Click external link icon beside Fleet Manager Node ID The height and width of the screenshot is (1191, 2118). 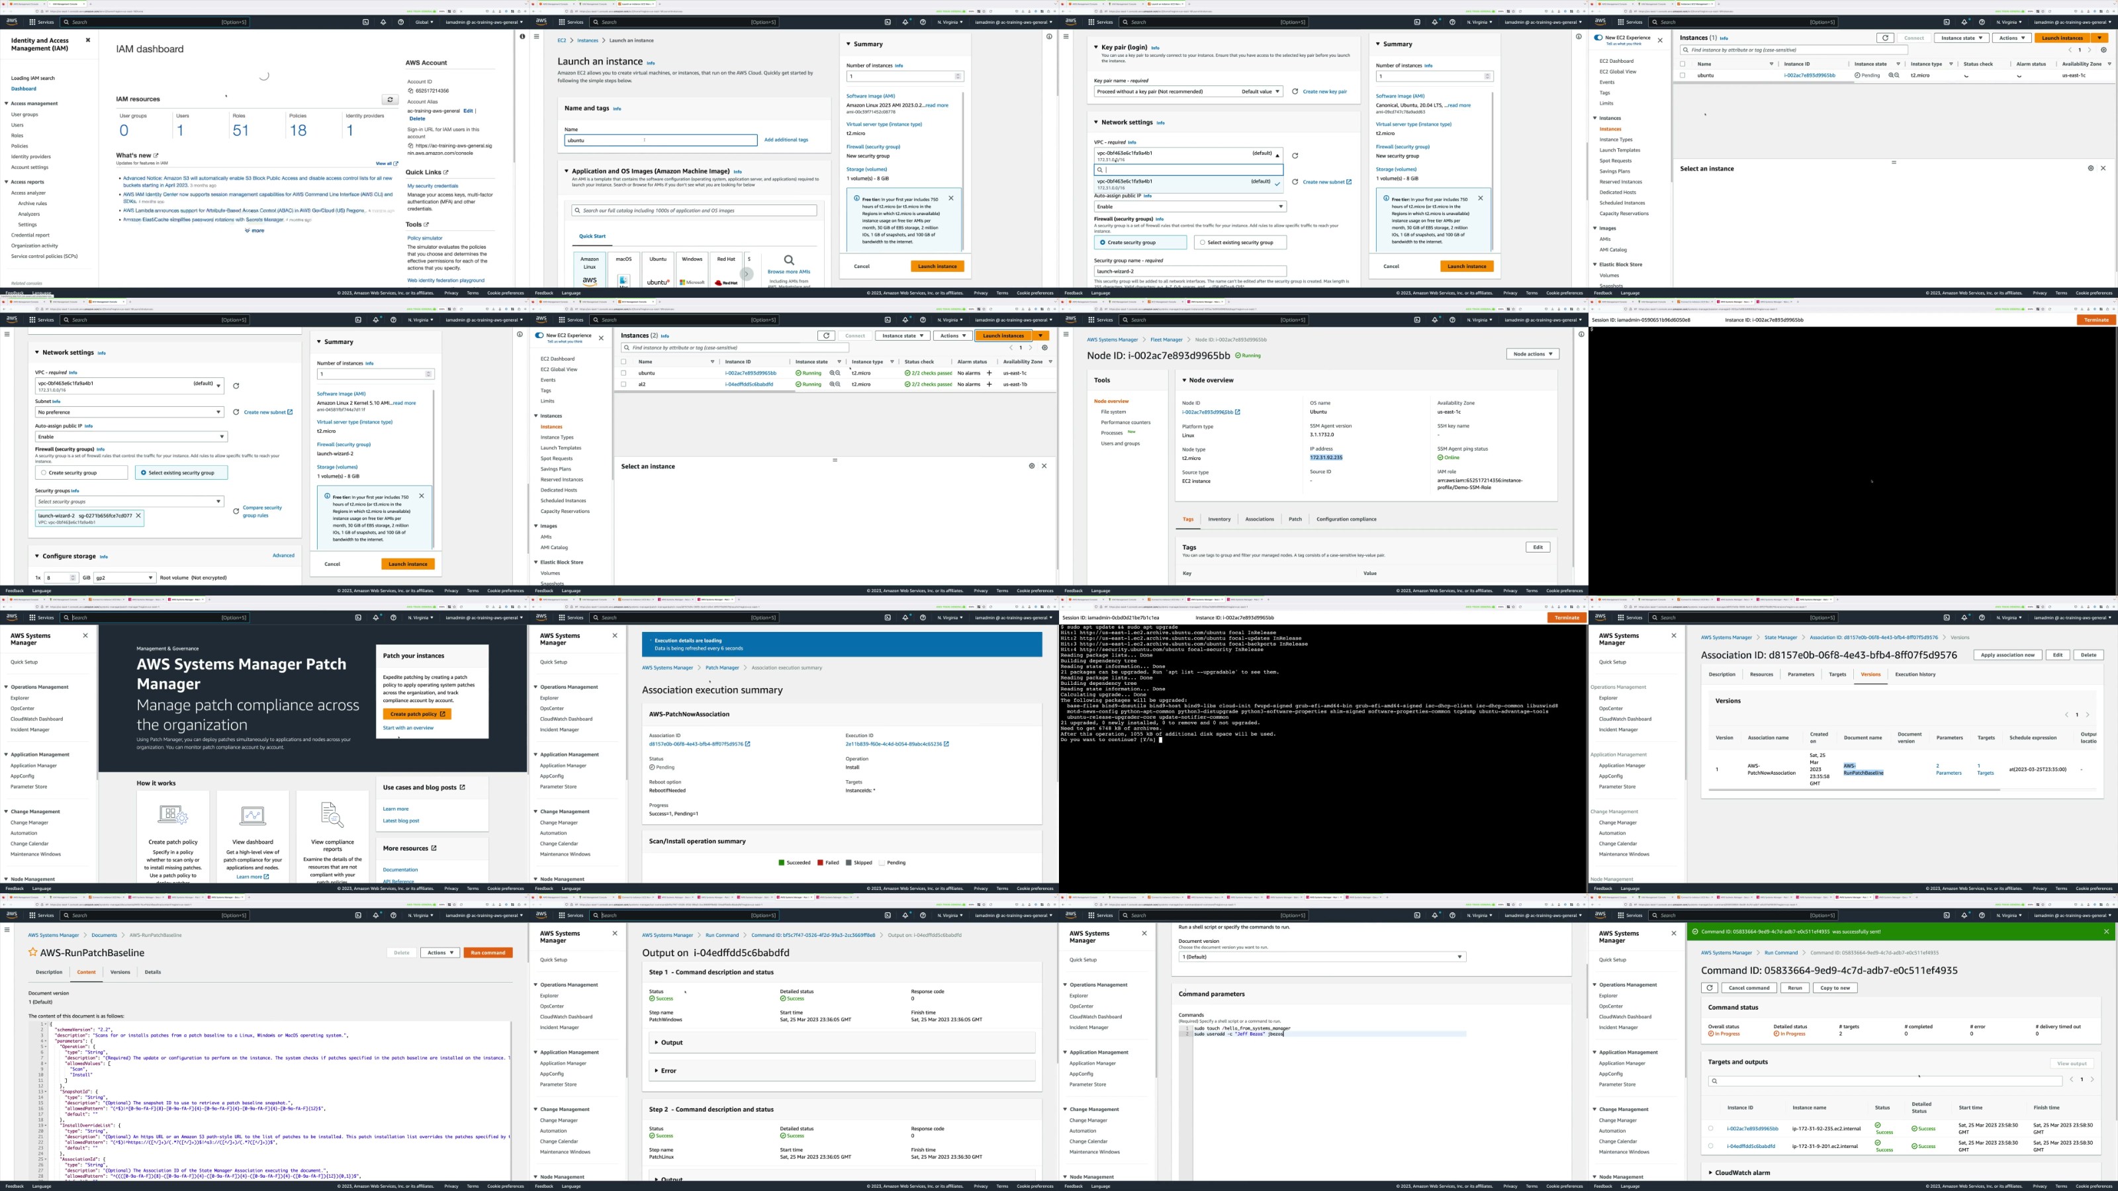click(x=1238, y=413)
